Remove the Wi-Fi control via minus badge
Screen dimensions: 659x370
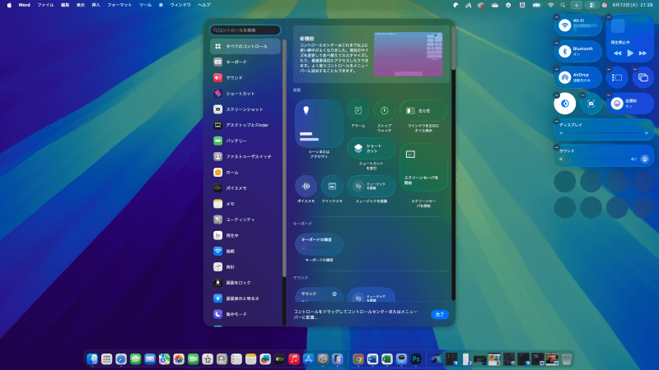point(557,17)
